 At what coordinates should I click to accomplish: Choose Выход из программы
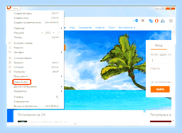coord(36,106)
